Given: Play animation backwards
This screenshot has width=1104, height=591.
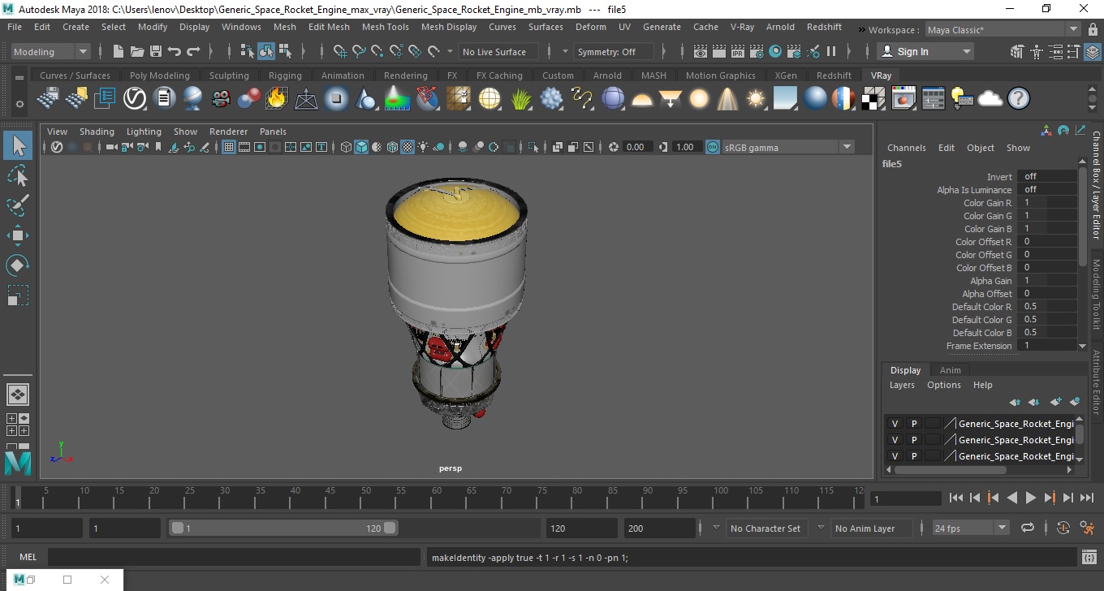Looking at the screenshot, I should (x=1011, y=498).
